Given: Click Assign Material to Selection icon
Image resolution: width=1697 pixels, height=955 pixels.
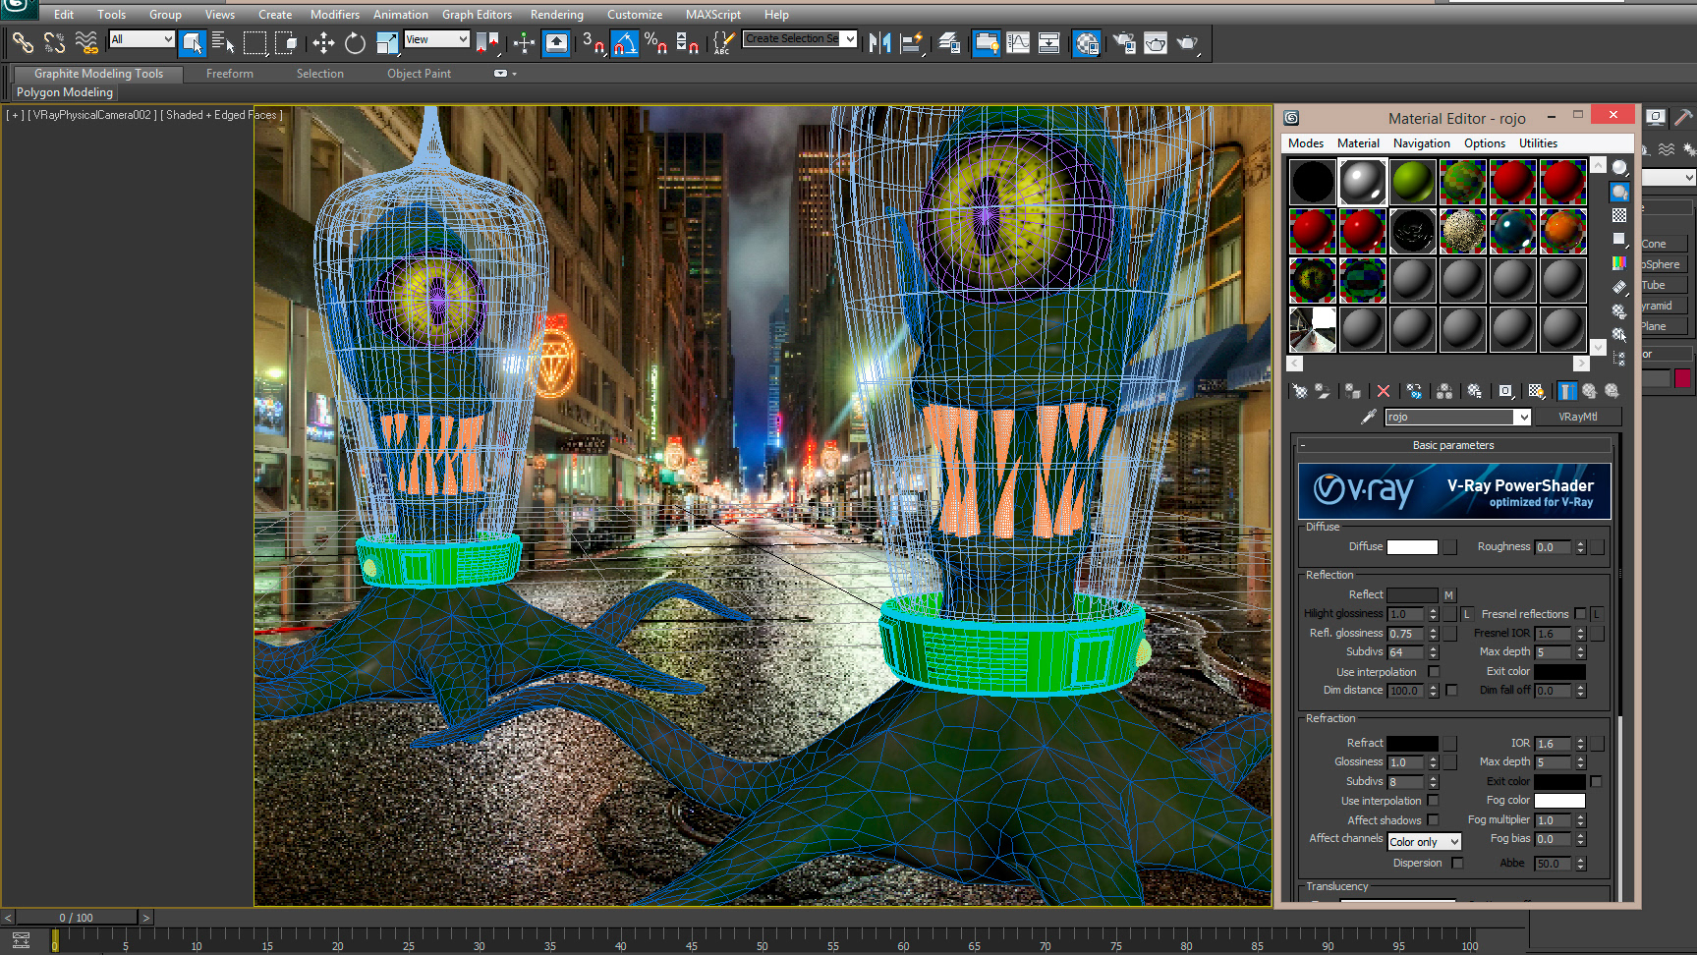Looking at the screenshot, I should [x=1352, y=391].
